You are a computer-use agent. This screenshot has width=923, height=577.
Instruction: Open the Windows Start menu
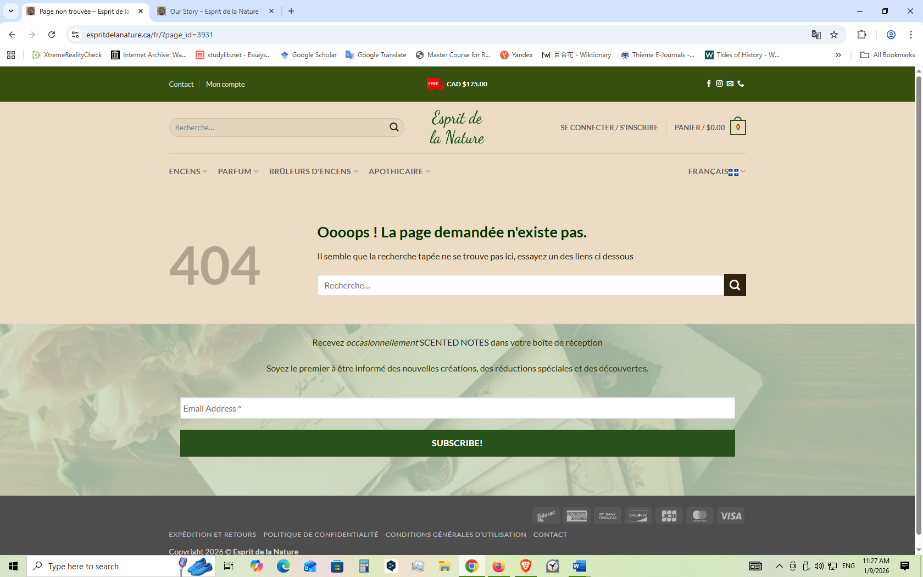(13, 566)
